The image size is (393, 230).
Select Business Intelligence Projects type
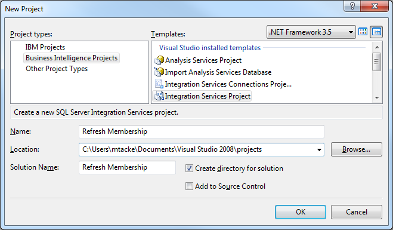pos(72,58)
